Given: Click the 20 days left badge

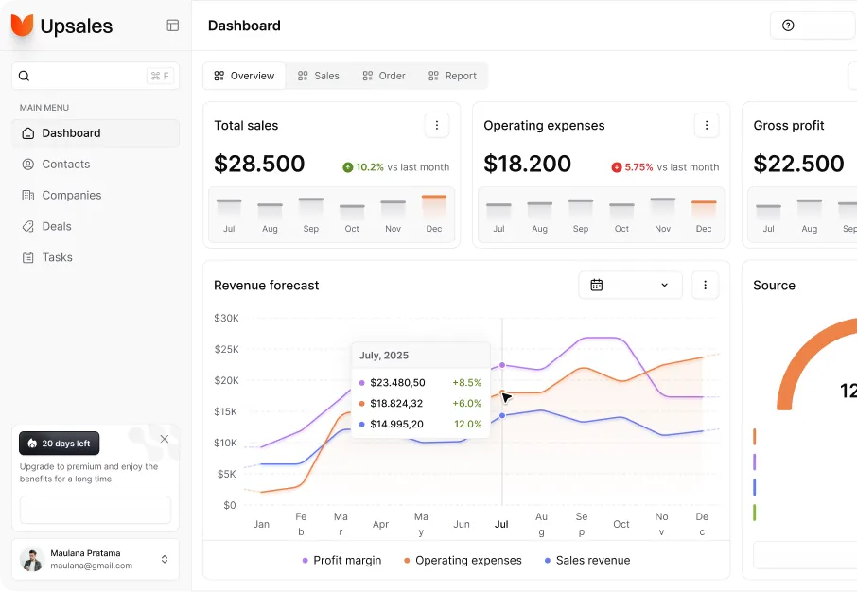Looking at the screenshot, I should (x=59, y=443).
